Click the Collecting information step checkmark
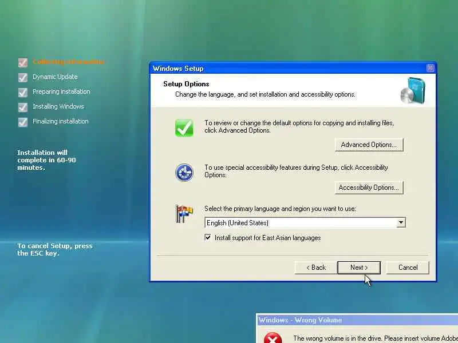This screenshot has height=343, width=458. pos(23,62)
